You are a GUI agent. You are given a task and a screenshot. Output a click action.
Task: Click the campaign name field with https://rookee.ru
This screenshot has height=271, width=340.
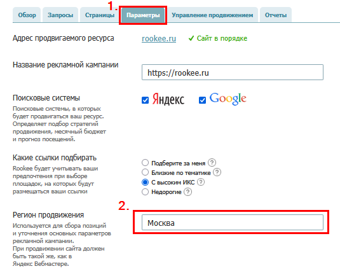[x=233, y=73]
